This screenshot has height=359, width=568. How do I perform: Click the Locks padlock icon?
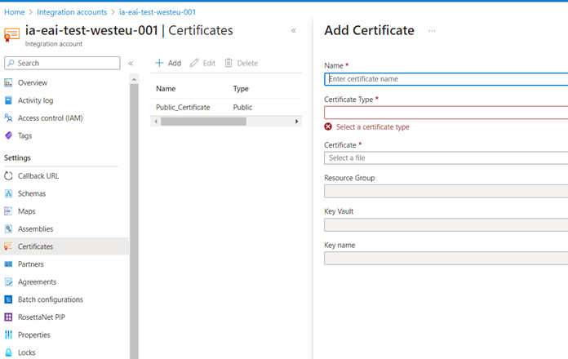pyautogui.click(x=8, y=352)
